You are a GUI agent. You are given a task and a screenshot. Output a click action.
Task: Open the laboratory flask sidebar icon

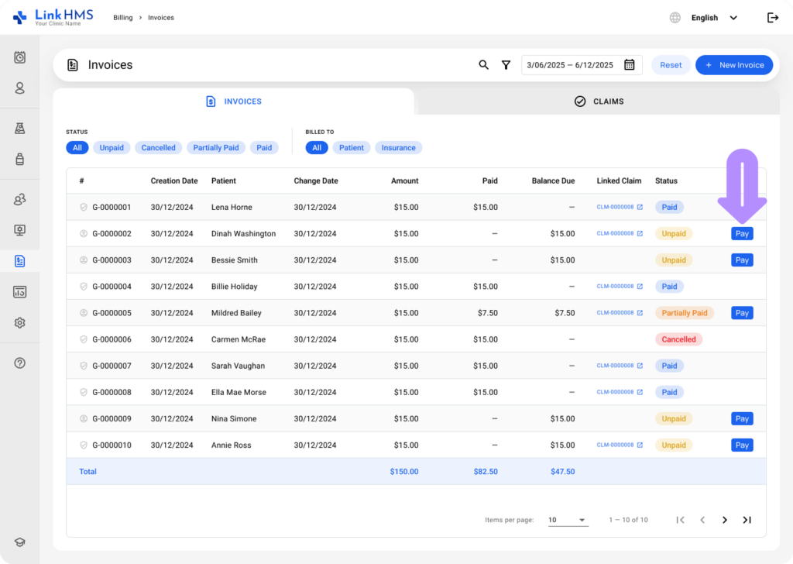(19, 128)
